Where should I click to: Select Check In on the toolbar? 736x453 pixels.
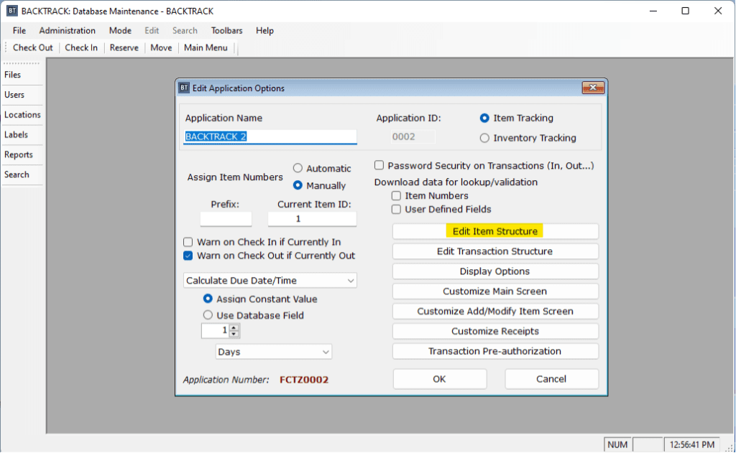pos(81,47)
